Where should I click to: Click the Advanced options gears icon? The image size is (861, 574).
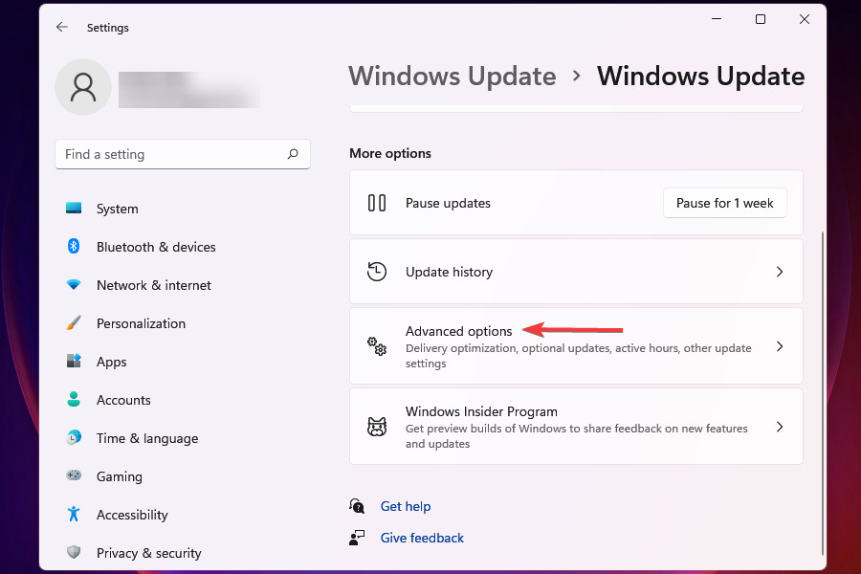pyautogui.click(x=377, y=346)
